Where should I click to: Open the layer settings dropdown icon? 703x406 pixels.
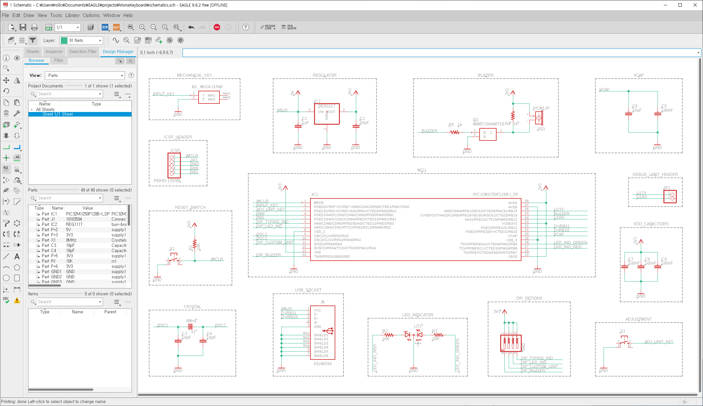click(x=11, y=40)
